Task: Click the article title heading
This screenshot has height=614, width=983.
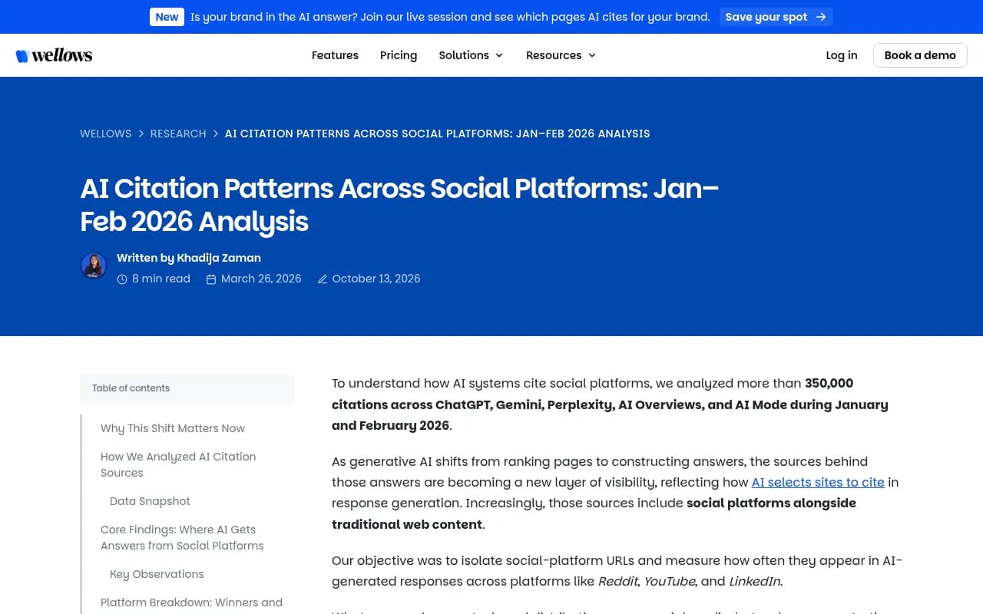Action: pos(399,205)
